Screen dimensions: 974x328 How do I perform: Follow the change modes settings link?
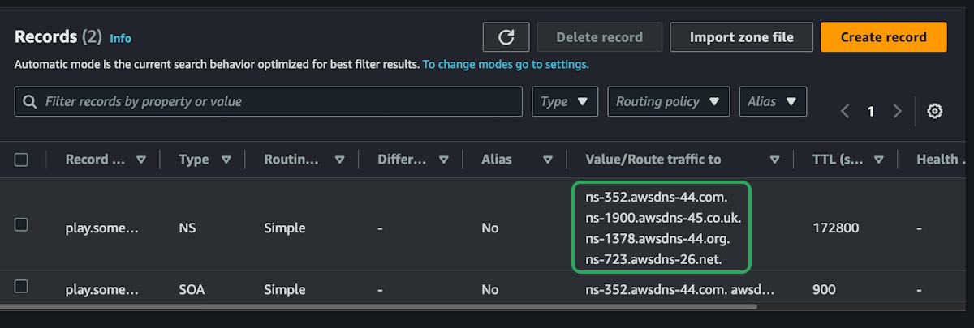pyautogui.click(x=506, y=64)
